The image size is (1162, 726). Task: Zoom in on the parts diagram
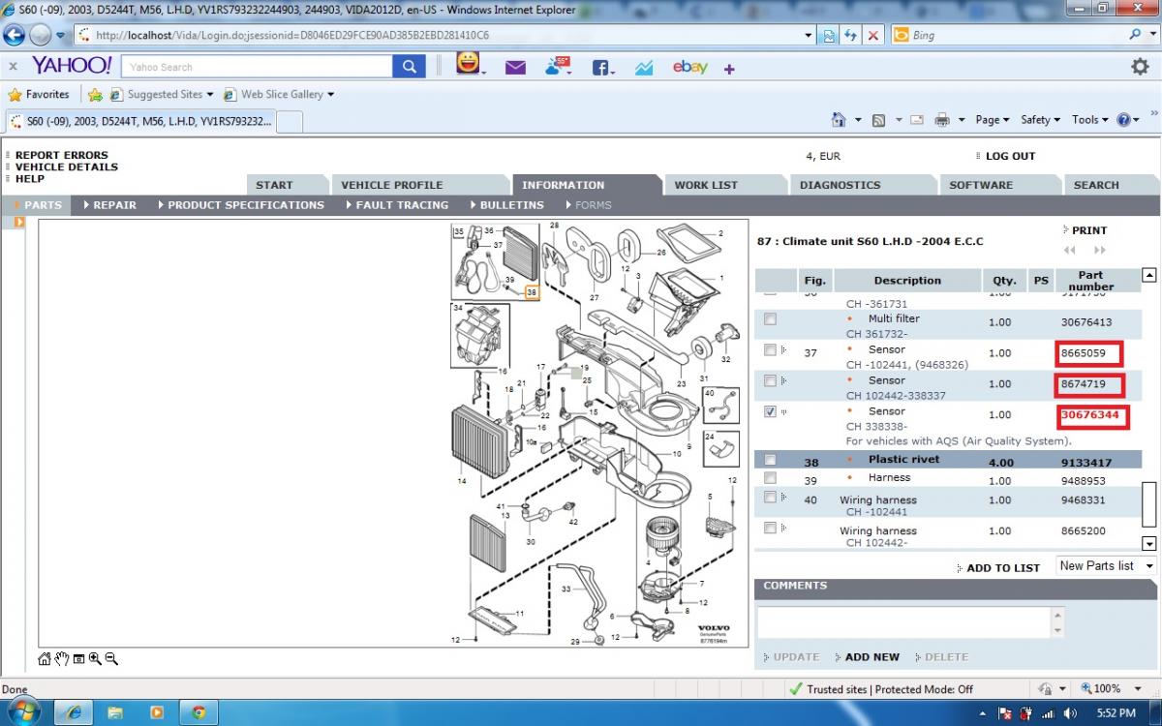pyautogui.click(x=95, y=659)
